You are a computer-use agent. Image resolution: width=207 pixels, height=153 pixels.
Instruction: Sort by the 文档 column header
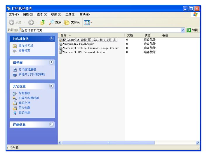point(133,35)
